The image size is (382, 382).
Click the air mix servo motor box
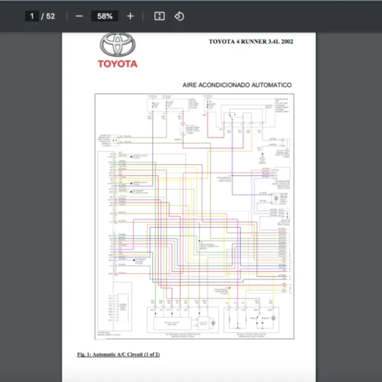click(x=183, y=319)
